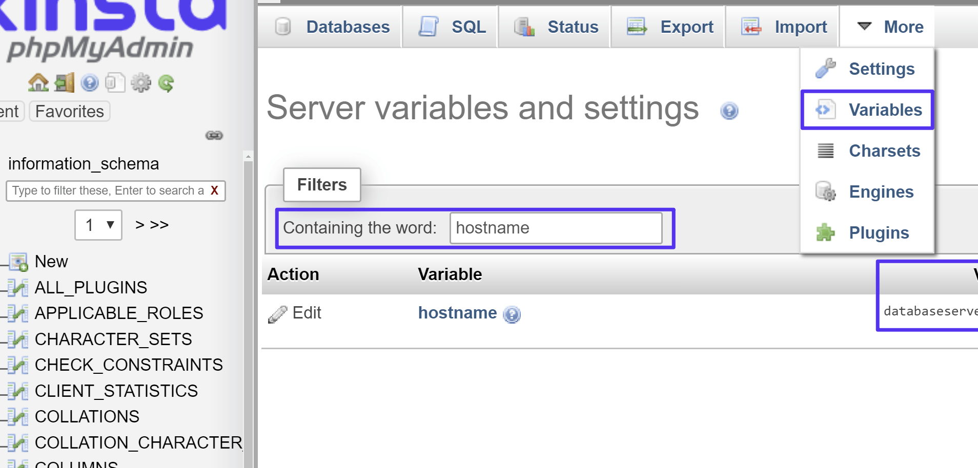Viewport: 978px width, 468px height.
Task: Open the hostname variable link
Action: (x=458, y=313)
